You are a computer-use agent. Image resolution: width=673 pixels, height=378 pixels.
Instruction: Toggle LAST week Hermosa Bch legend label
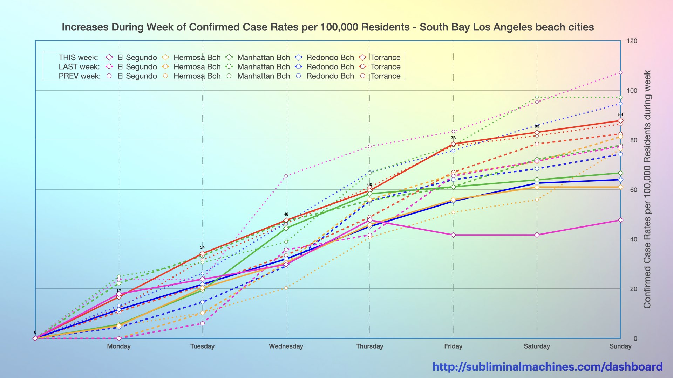pos(197,66)
